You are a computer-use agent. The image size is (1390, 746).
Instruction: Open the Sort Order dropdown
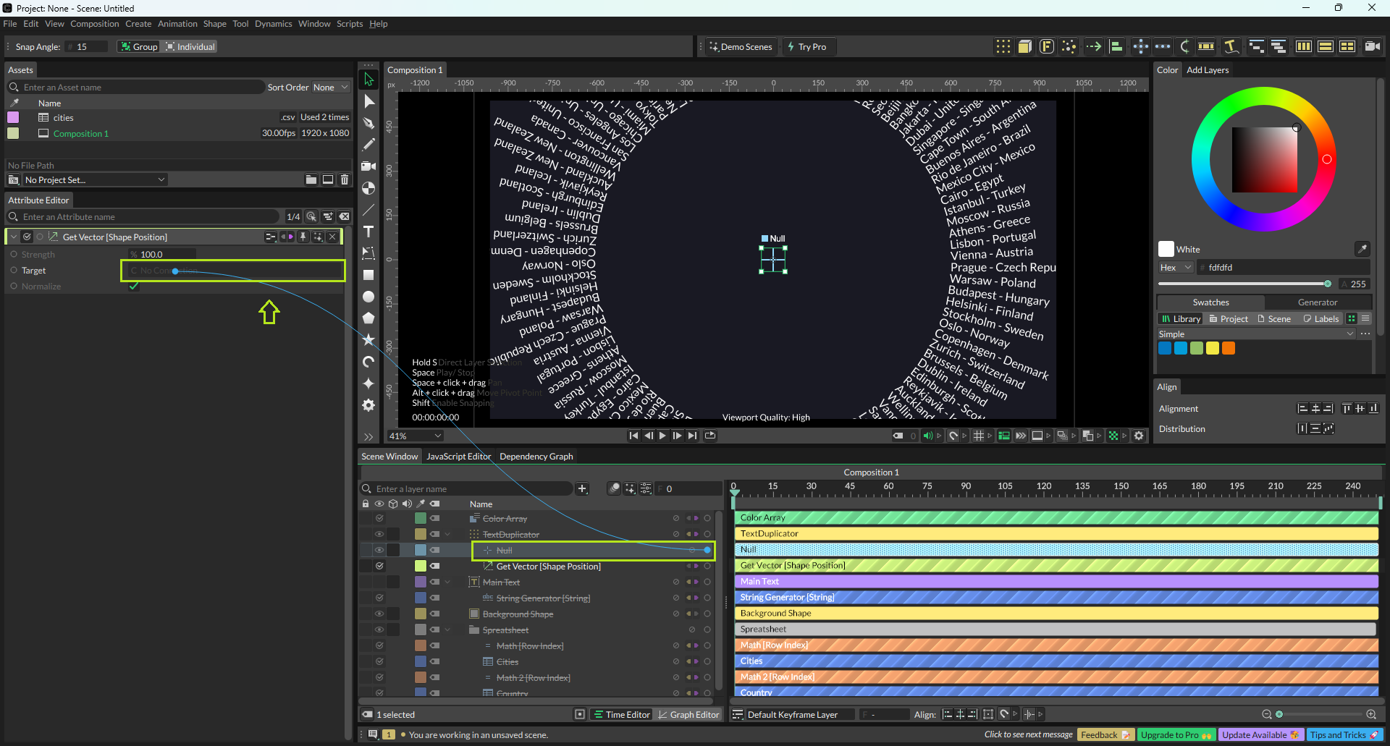coord(330,88)
